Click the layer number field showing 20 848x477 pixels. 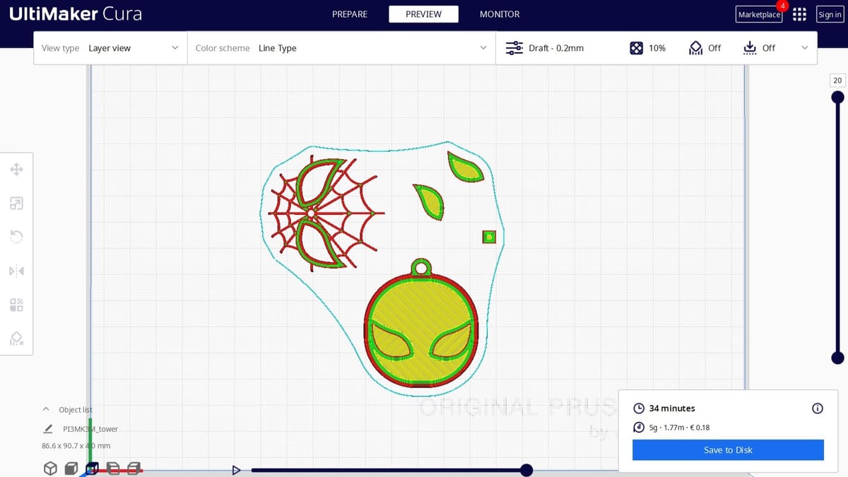point(837,81)
